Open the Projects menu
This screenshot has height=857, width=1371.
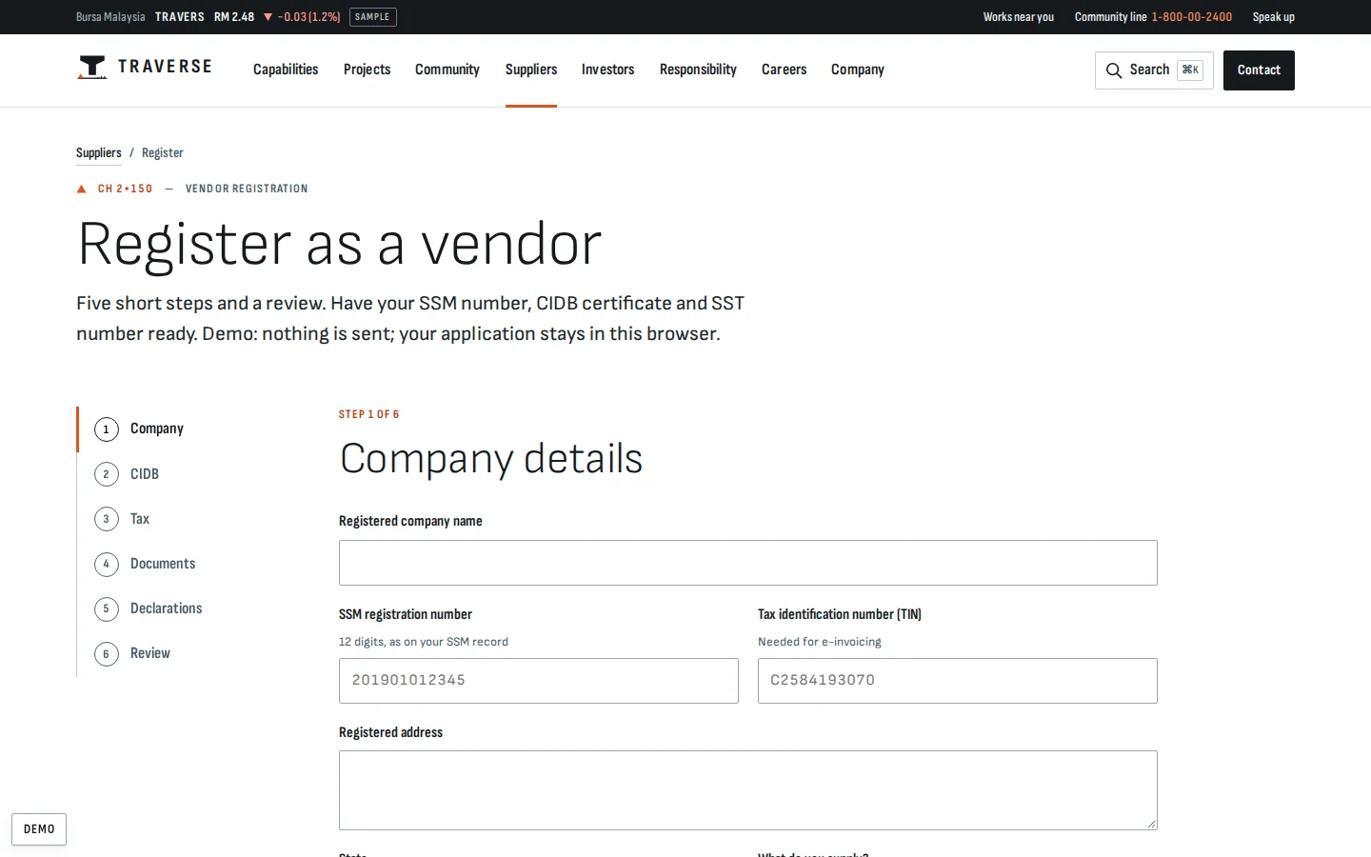[367, 70]
